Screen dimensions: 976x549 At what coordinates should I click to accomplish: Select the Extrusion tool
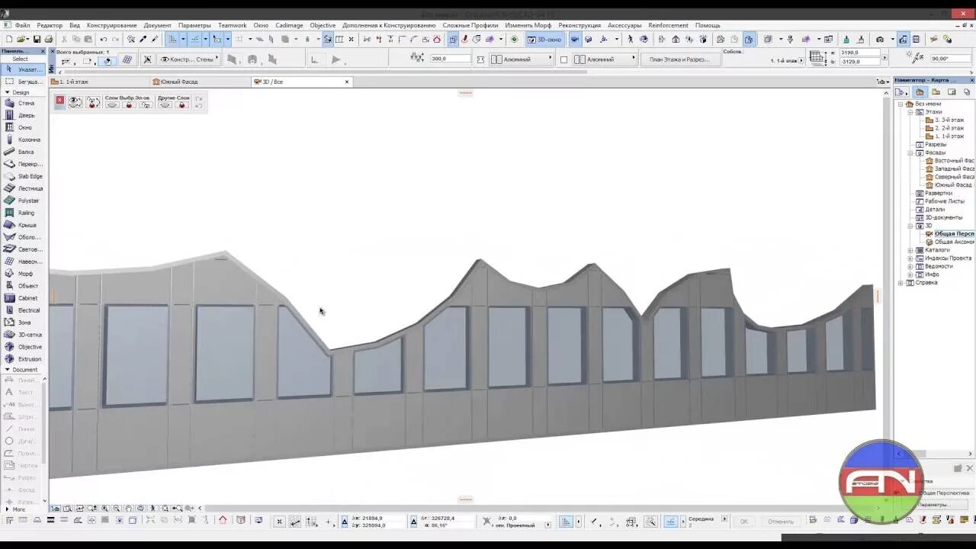[x=23, y=359]
